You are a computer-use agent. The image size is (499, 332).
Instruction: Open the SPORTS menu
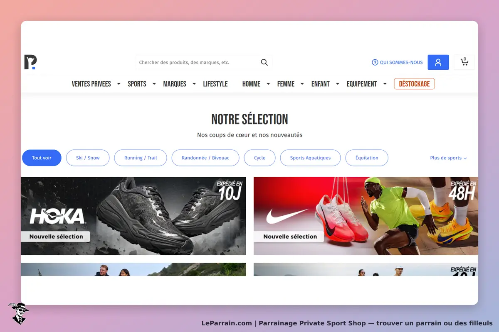[x=137, y=84]
